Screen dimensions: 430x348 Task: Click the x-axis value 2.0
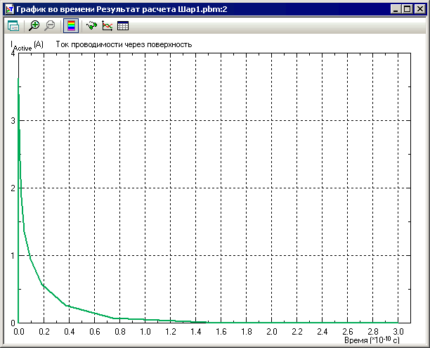271,332
